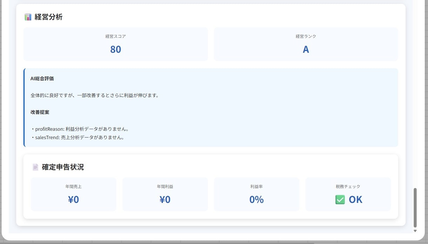The width and height of the screenshot is (428, 244).
Task: Click the bar chart icon beside 経営分析
Action: point(28,17)
